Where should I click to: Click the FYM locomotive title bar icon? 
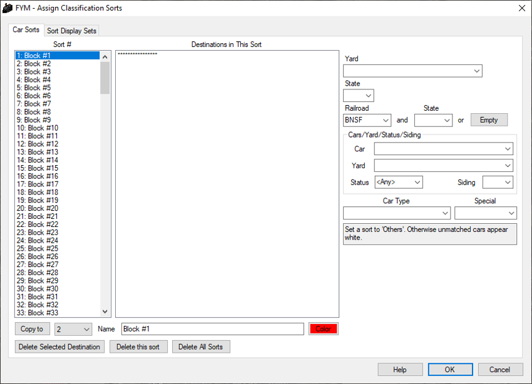point(8,8)
